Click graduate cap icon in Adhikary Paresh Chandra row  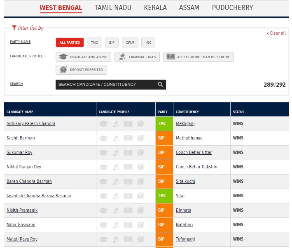tap(103, 124)
